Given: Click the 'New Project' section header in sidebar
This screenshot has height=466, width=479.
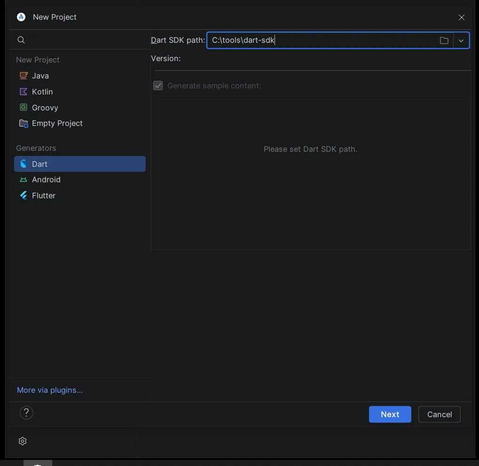Looking at the screenshot, I should point(38,60).
